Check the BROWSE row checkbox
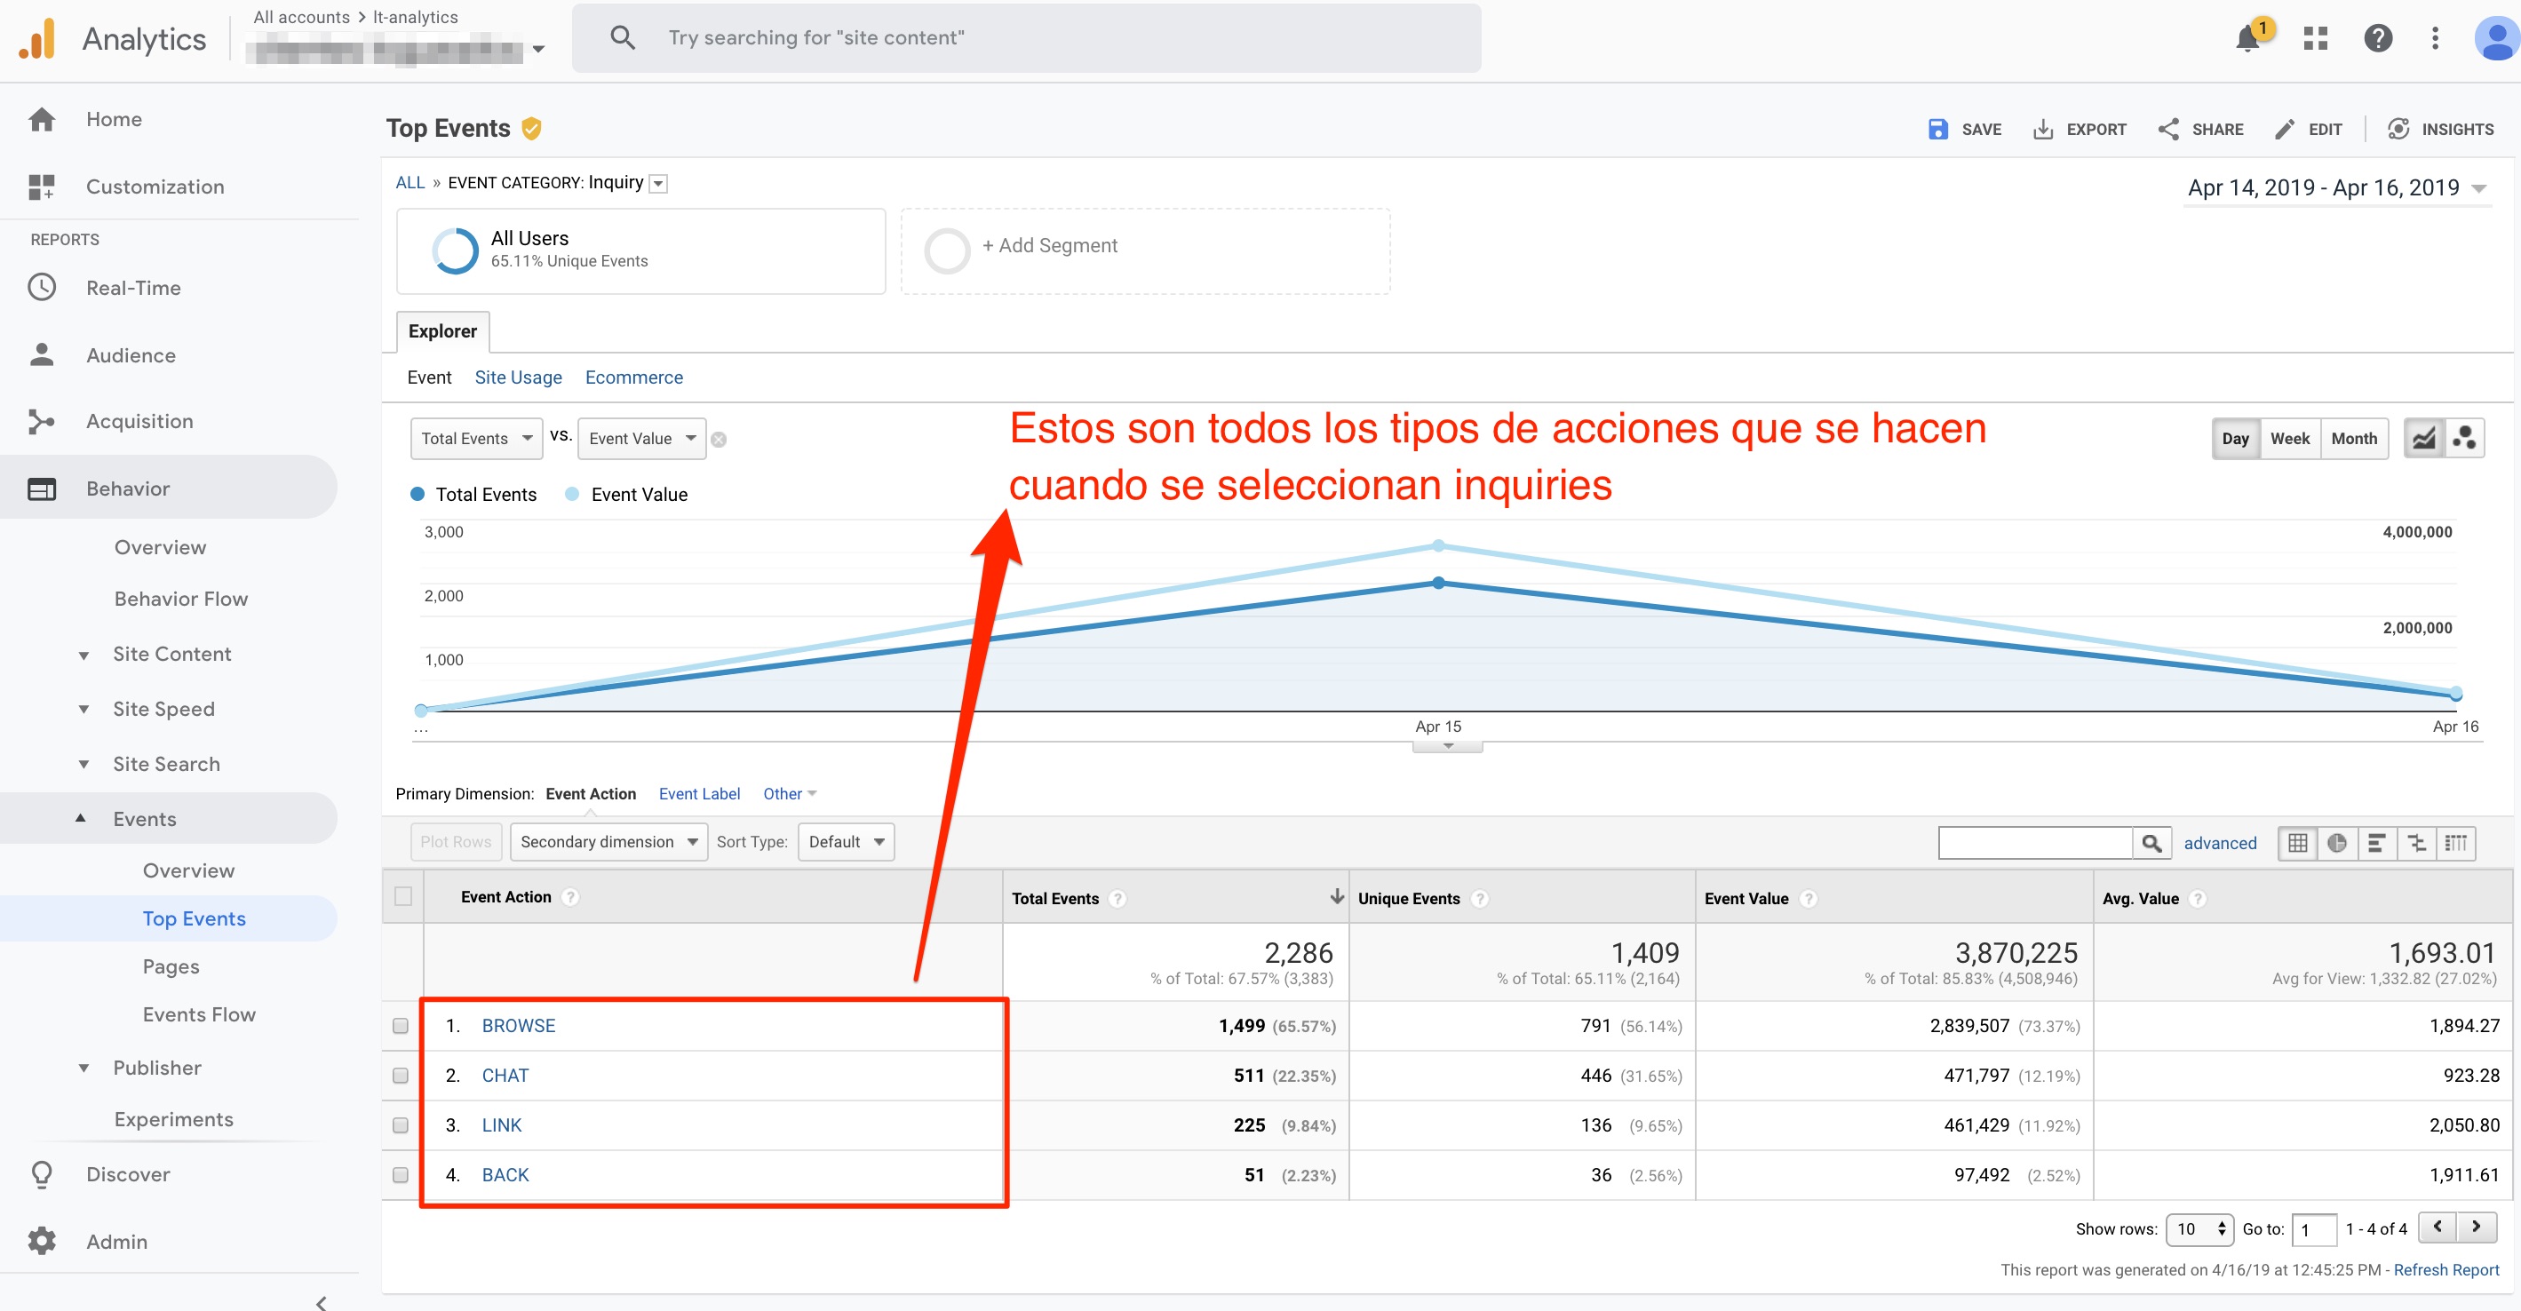 click(401, 1025)
